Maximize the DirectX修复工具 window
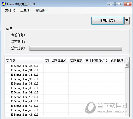133x119 pixels. pos(119,4)
